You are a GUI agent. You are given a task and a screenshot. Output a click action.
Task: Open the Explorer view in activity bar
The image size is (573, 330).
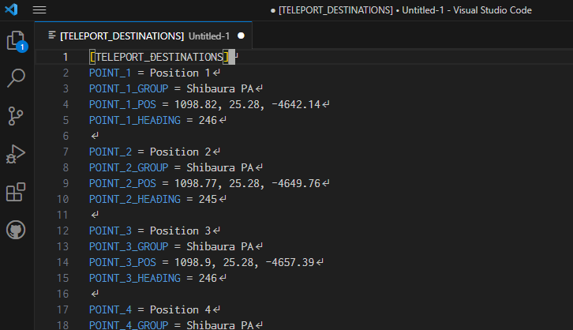pos(17,40)
